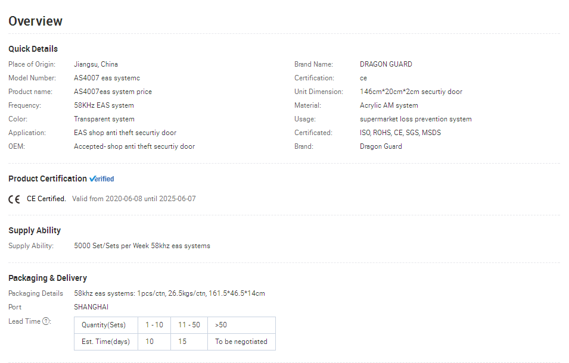
Task: Click the Packaging & Delivery heading
Action: click(48, 278)
